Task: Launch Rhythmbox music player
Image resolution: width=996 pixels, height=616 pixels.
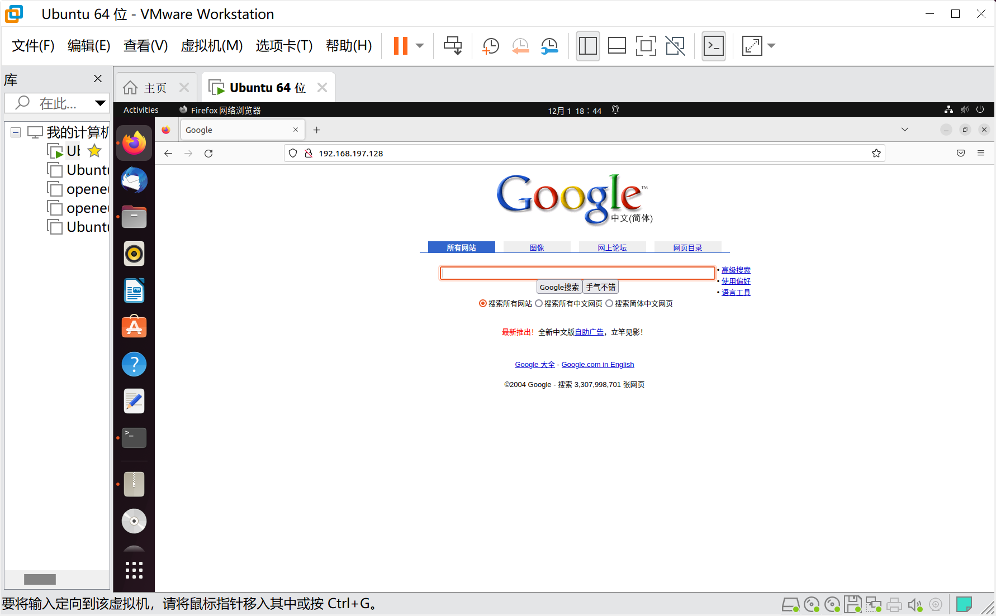Action: pyautogui.click(x=134, y=254)
